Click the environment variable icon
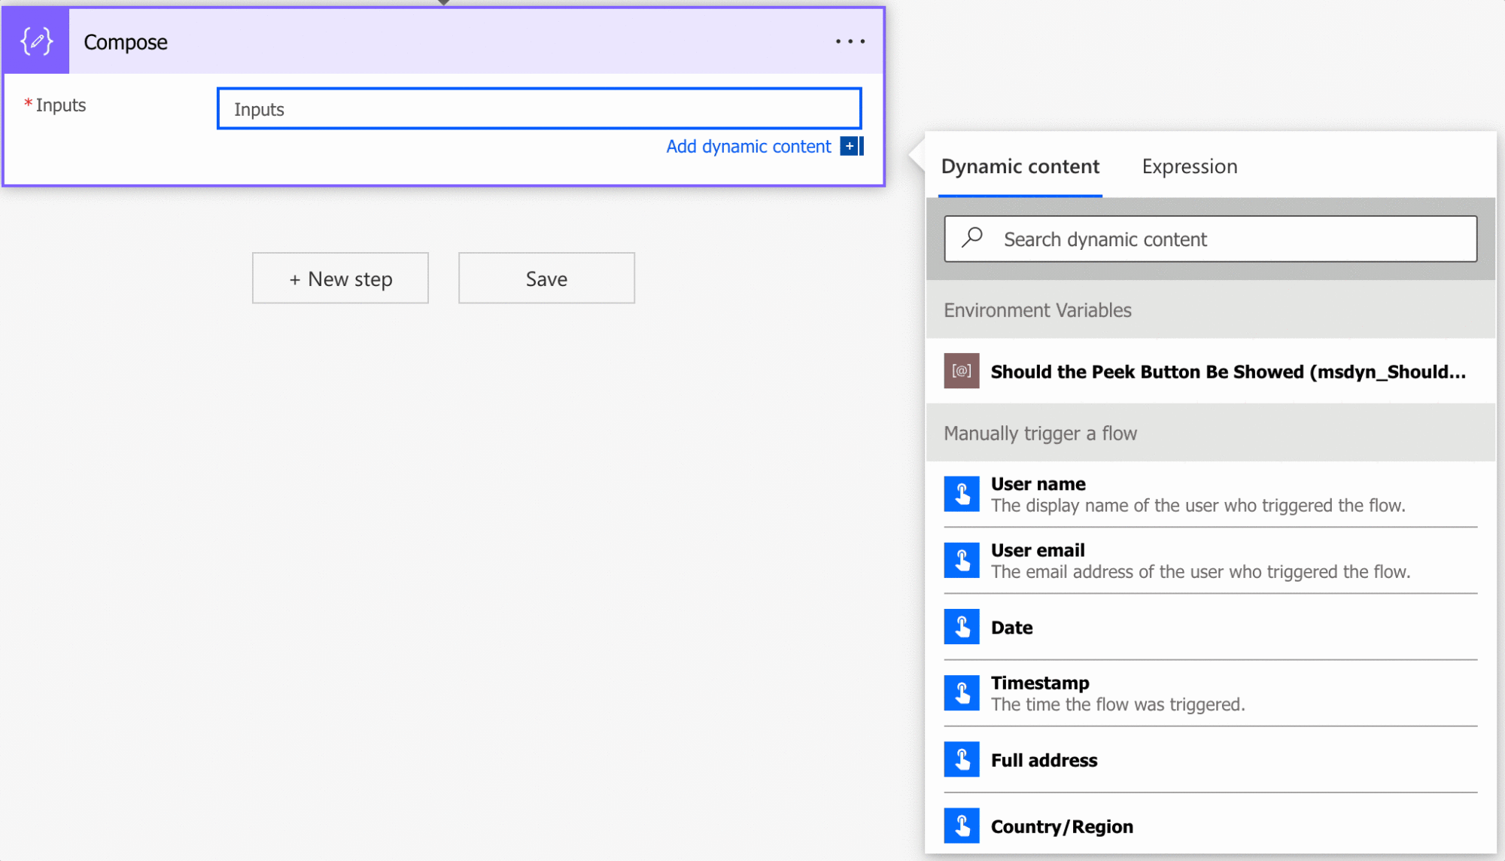 point(962,371)
